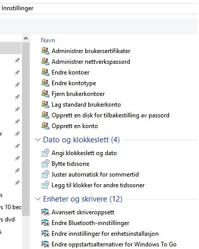Collapse the Dato og klokkeslett group chevron
This screenshot has width=199, height=249.
click(38, 140)
